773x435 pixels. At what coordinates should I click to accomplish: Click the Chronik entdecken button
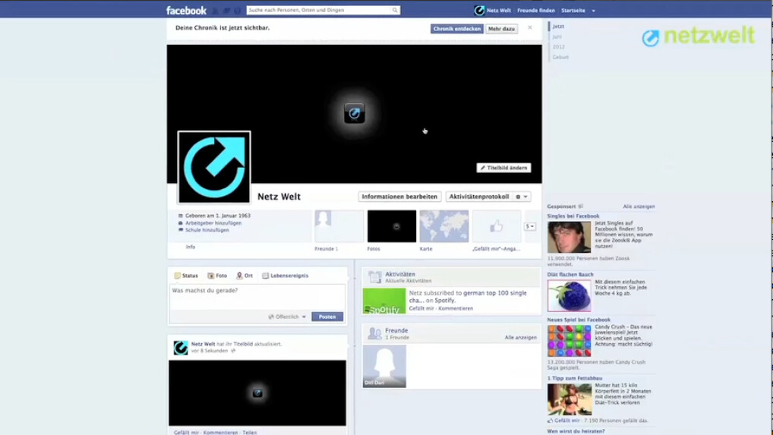click(x=456, y=29)
